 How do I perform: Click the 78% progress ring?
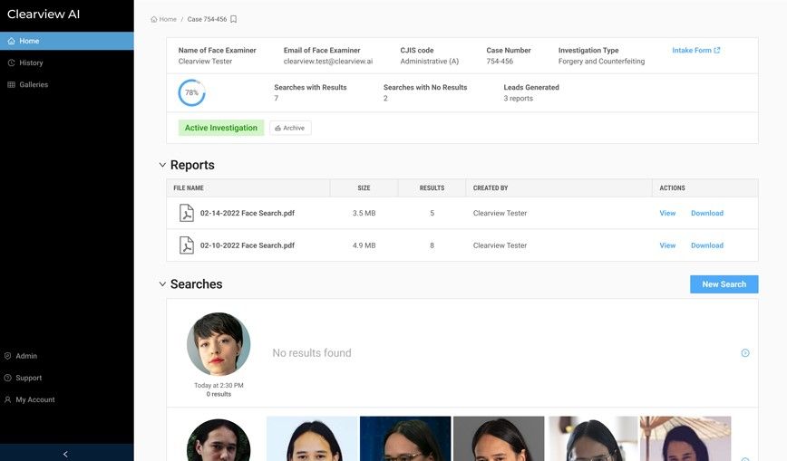pos(191,92)
